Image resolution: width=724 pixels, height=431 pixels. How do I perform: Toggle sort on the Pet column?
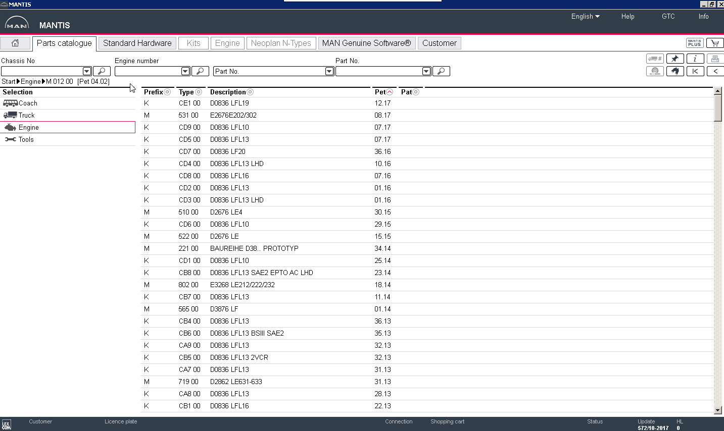pos(390,92)
